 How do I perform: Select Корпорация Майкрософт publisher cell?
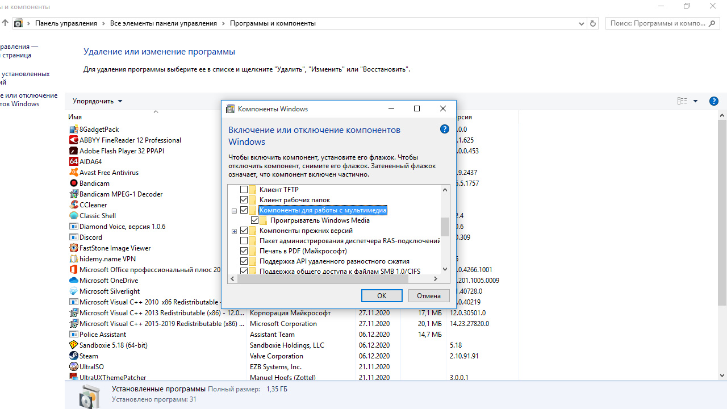coord(290,312)
